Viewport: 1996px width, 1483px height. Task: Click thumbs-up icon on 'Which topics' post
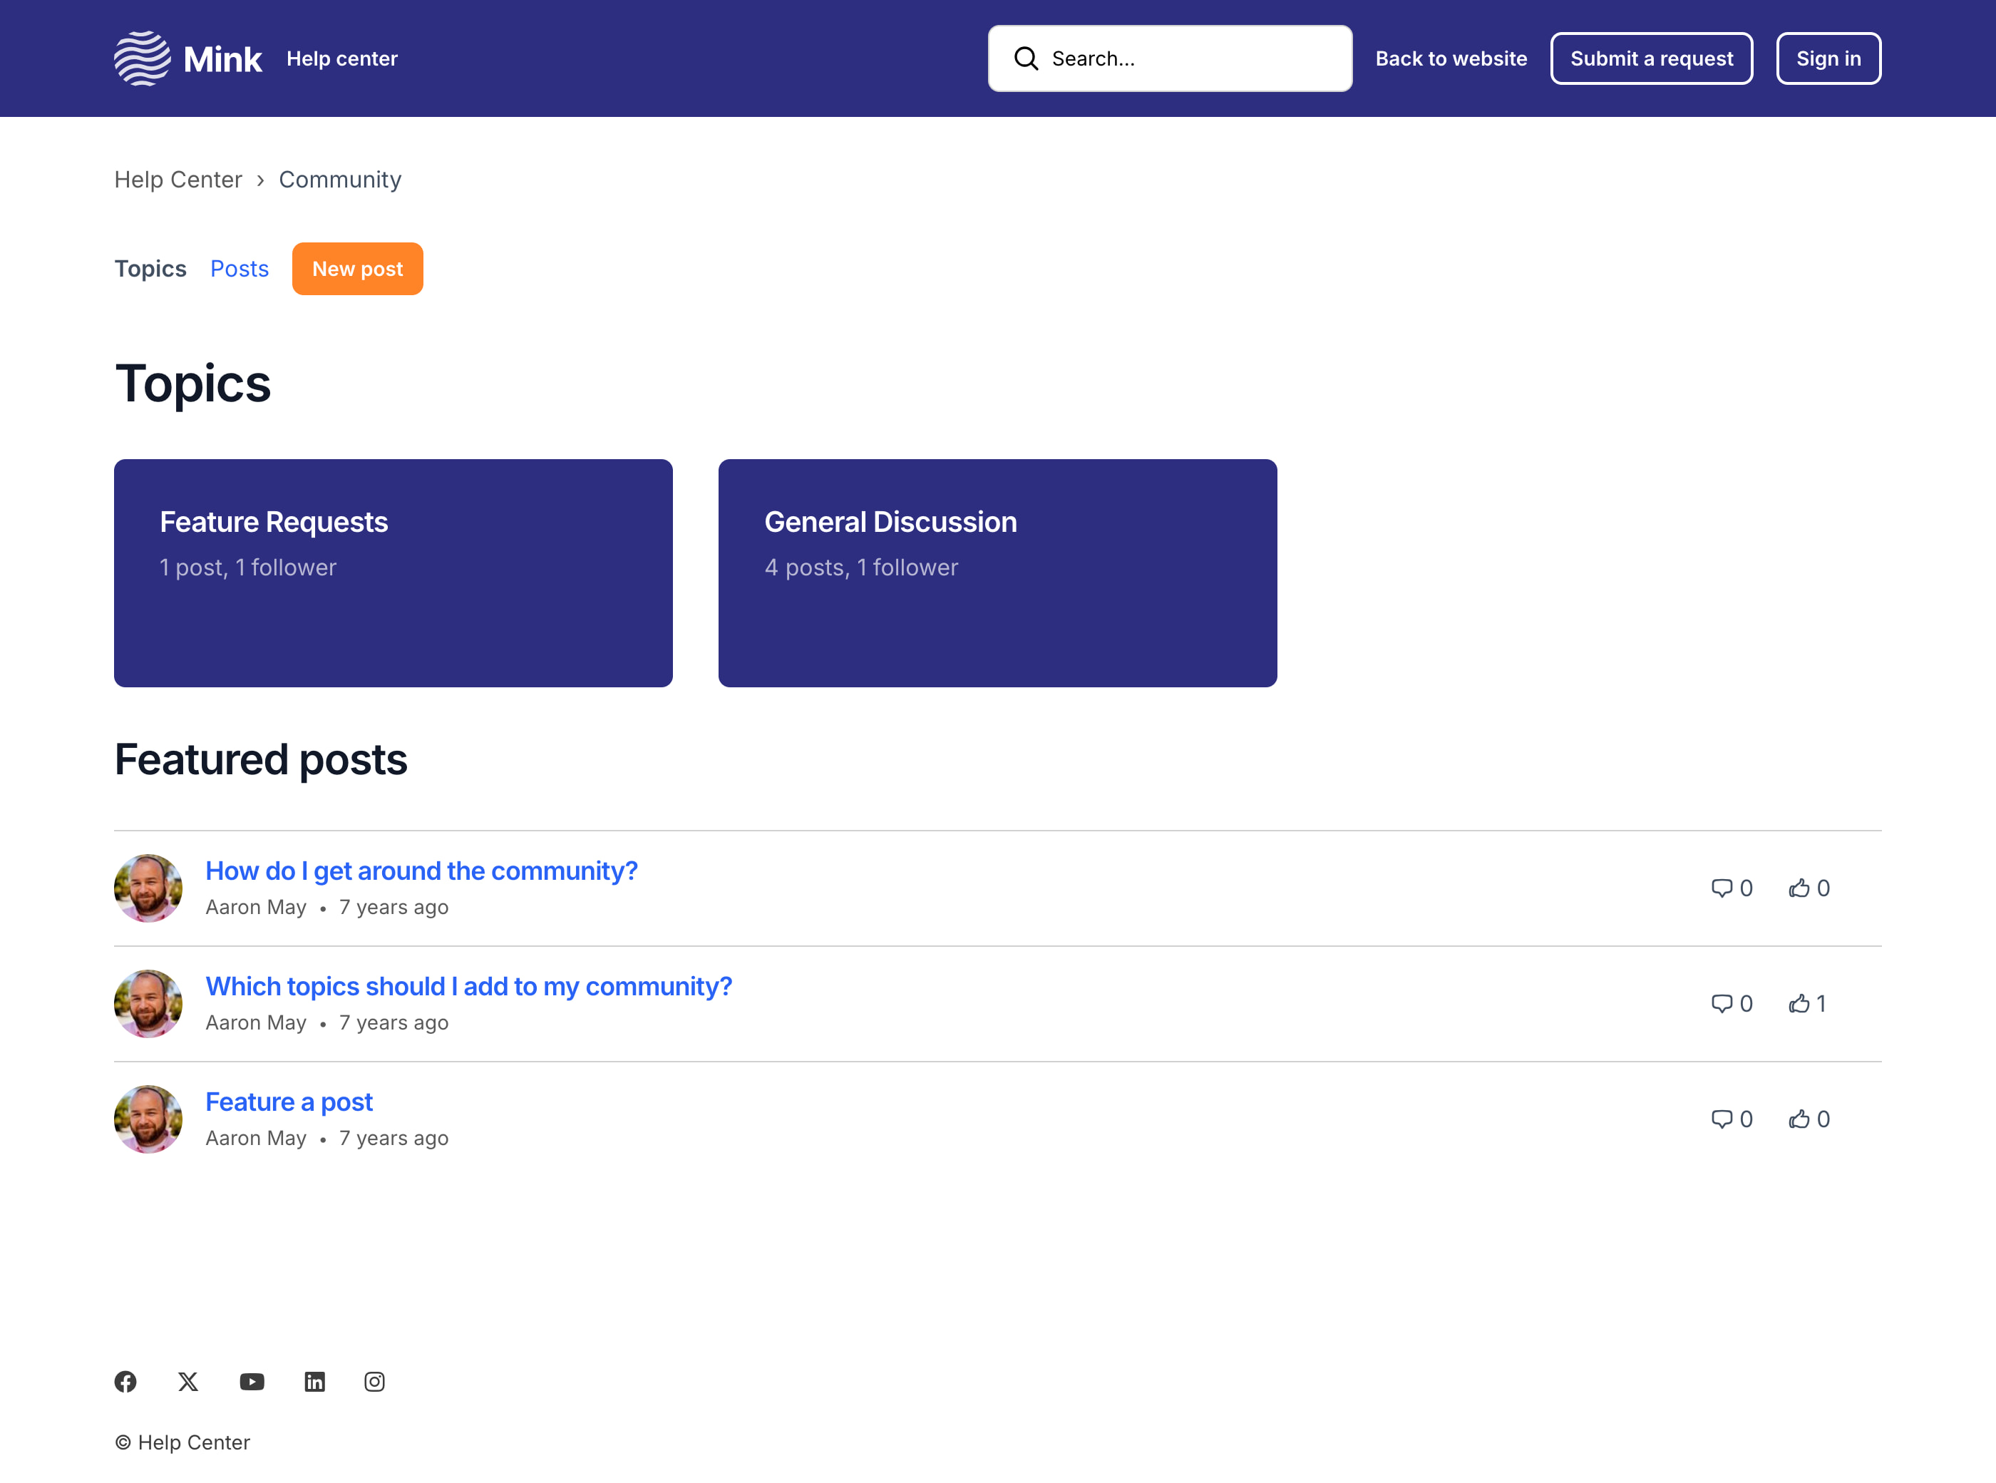[1799, 1004]
